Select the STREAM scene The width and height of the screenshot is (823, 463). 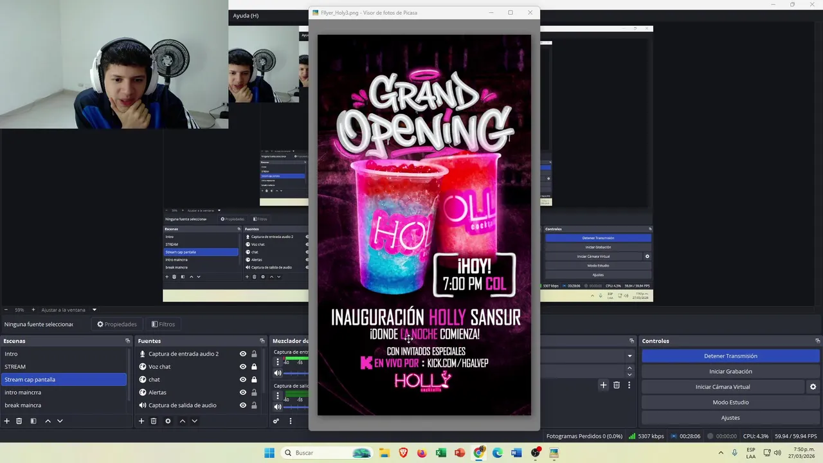point(64,367)
